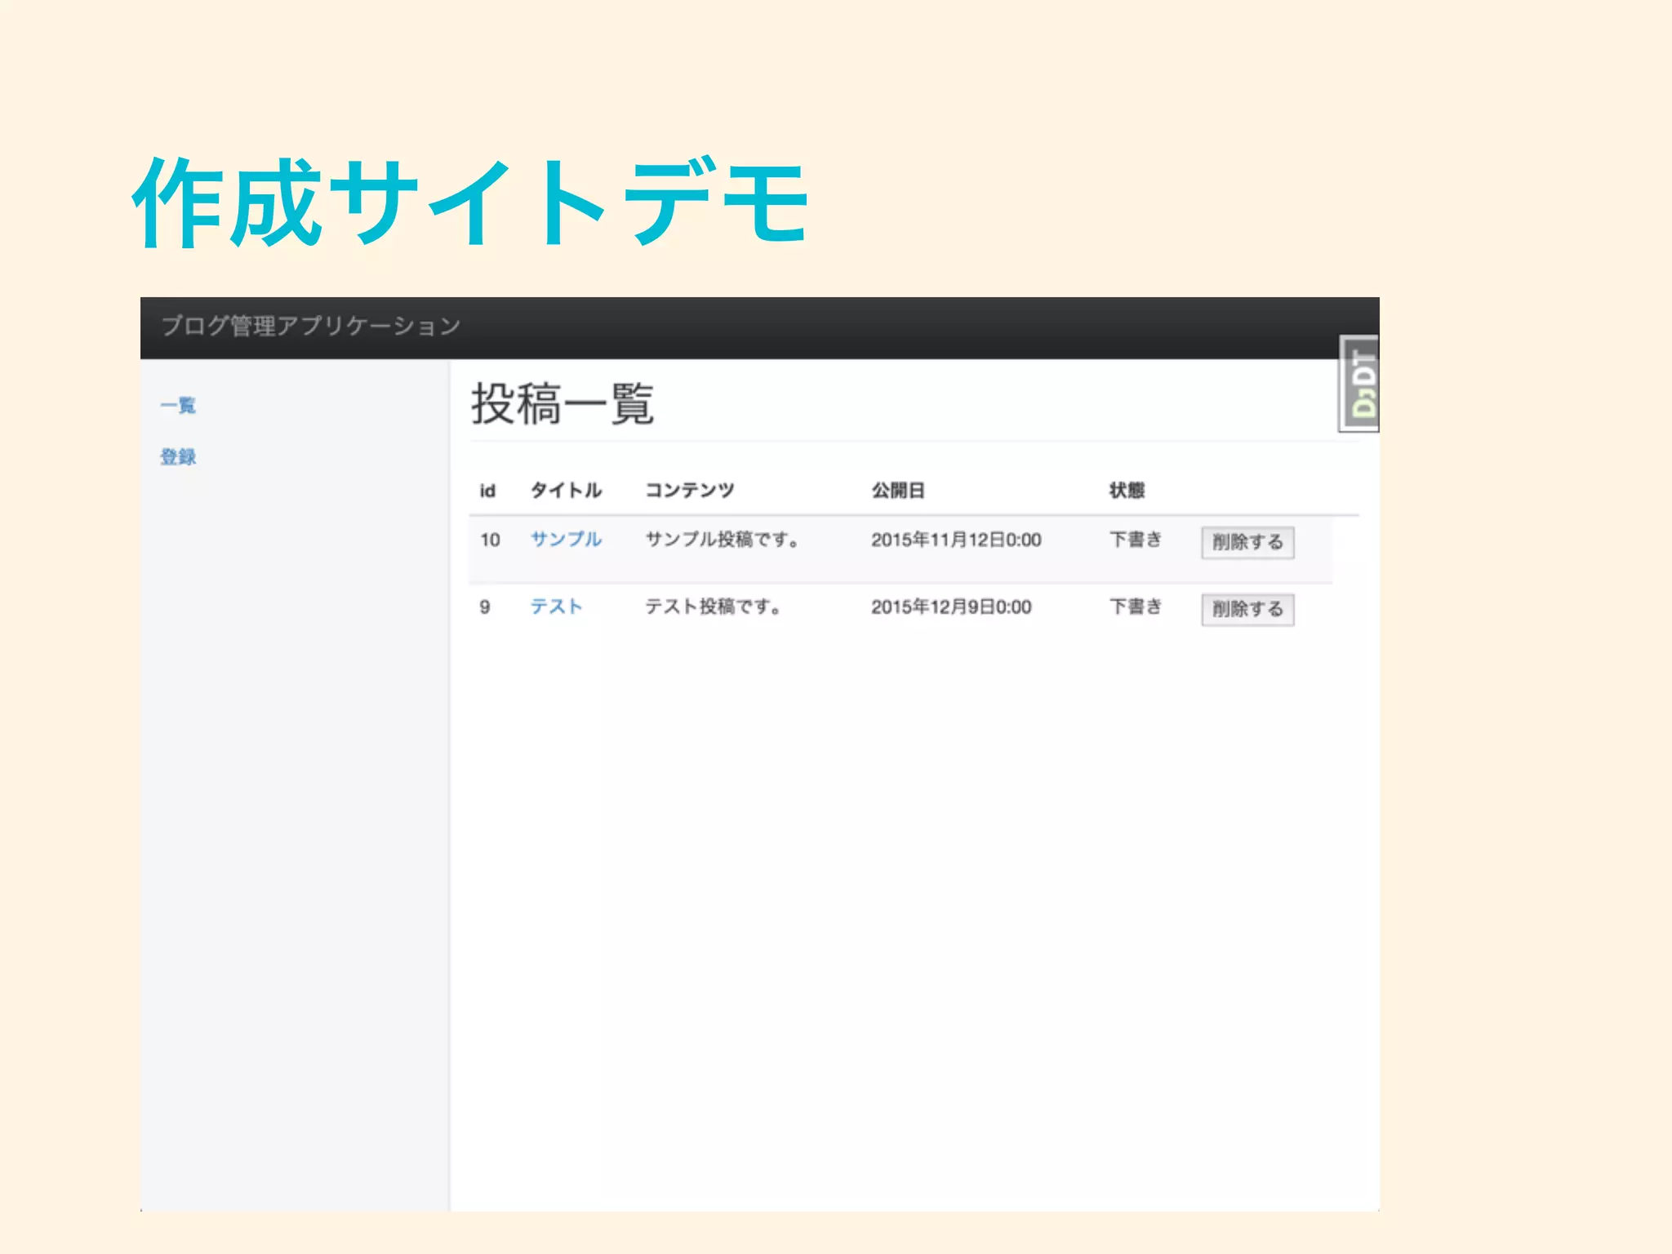Select the テスト投稿です。 content cell
The width and height of the screenshot is (1672, 1254).
coord(713,607)
